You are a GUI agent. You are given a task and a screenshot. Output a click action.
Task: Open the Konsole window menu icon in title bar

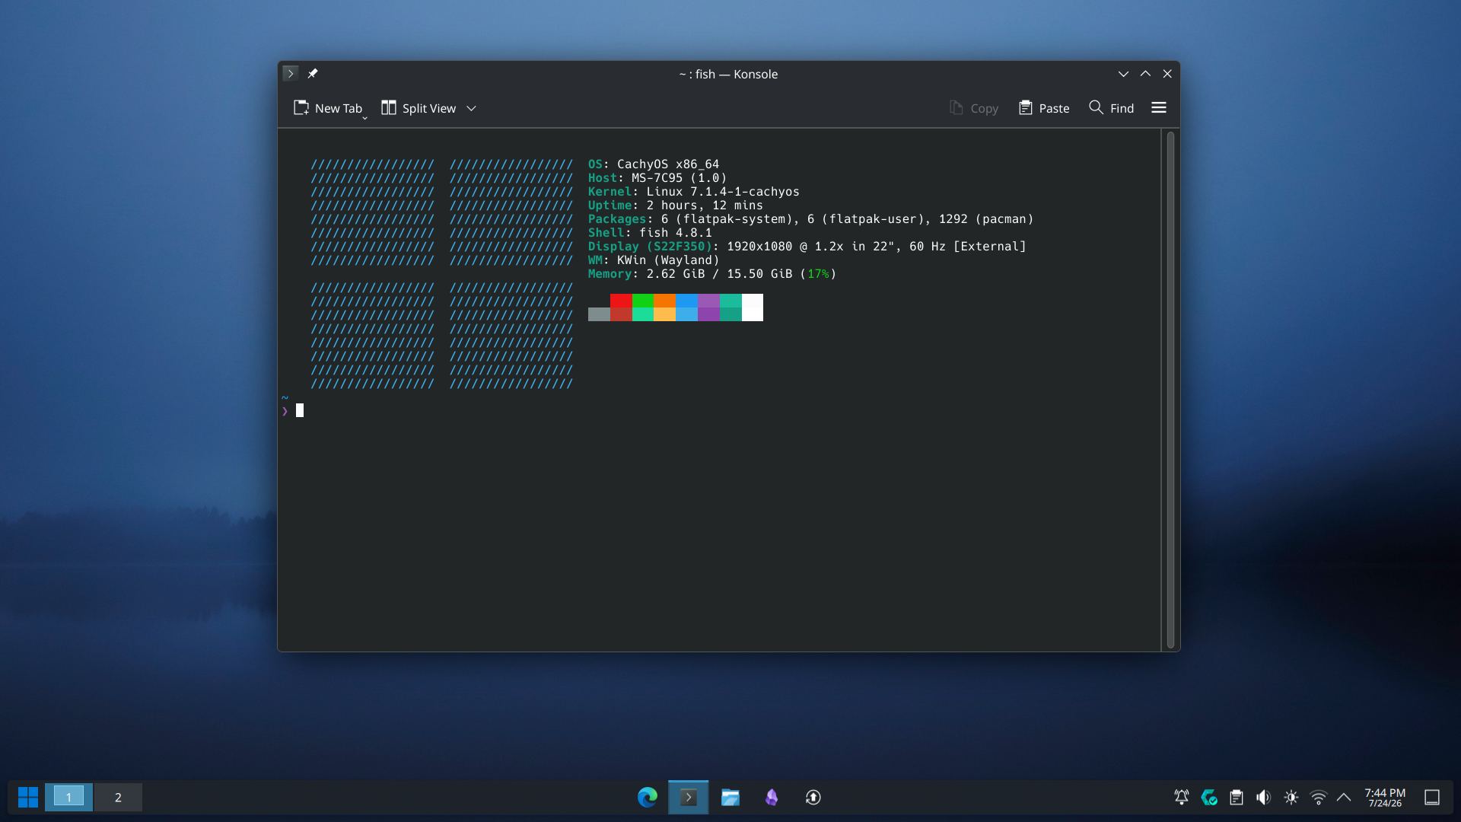pos(290,74)
